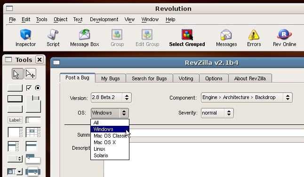
Task: Open the Edit menu
Action: (26, 19)
